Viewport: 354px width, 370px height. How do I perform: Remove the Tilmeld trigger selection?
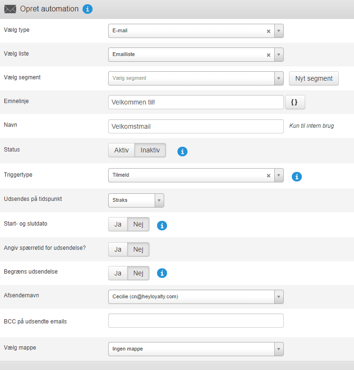coord(268,175)
